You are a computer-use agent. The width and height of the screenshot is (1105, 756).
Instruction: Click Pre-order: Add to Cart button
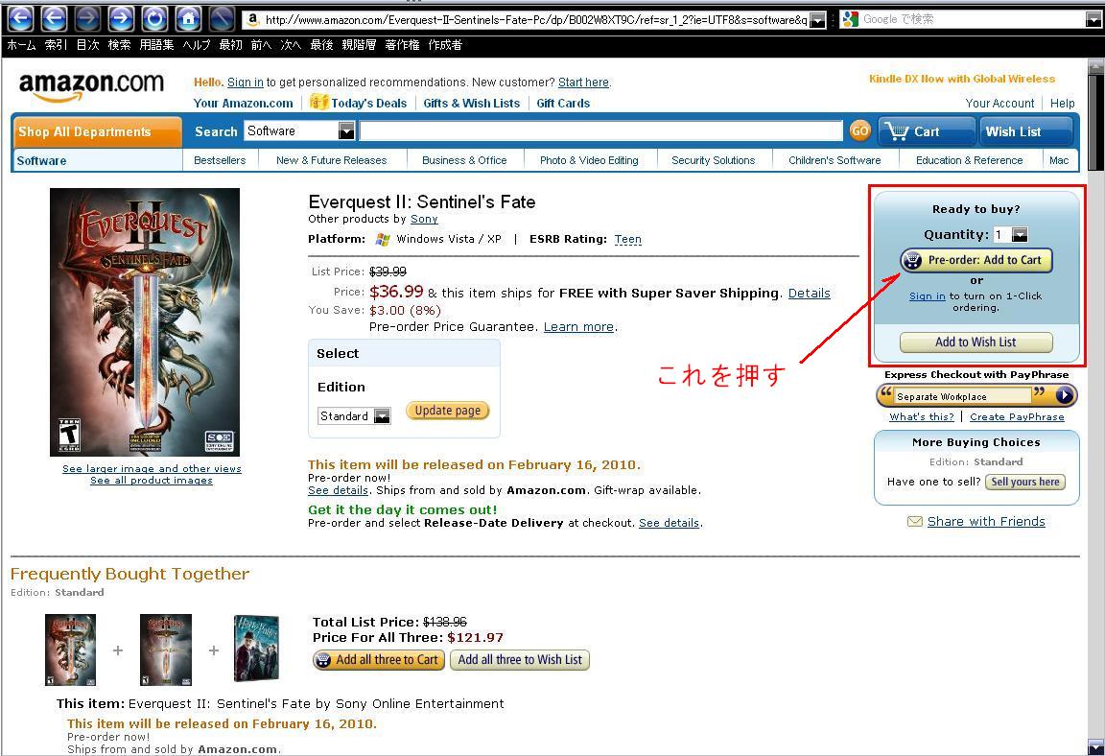[x=976, y=260]
